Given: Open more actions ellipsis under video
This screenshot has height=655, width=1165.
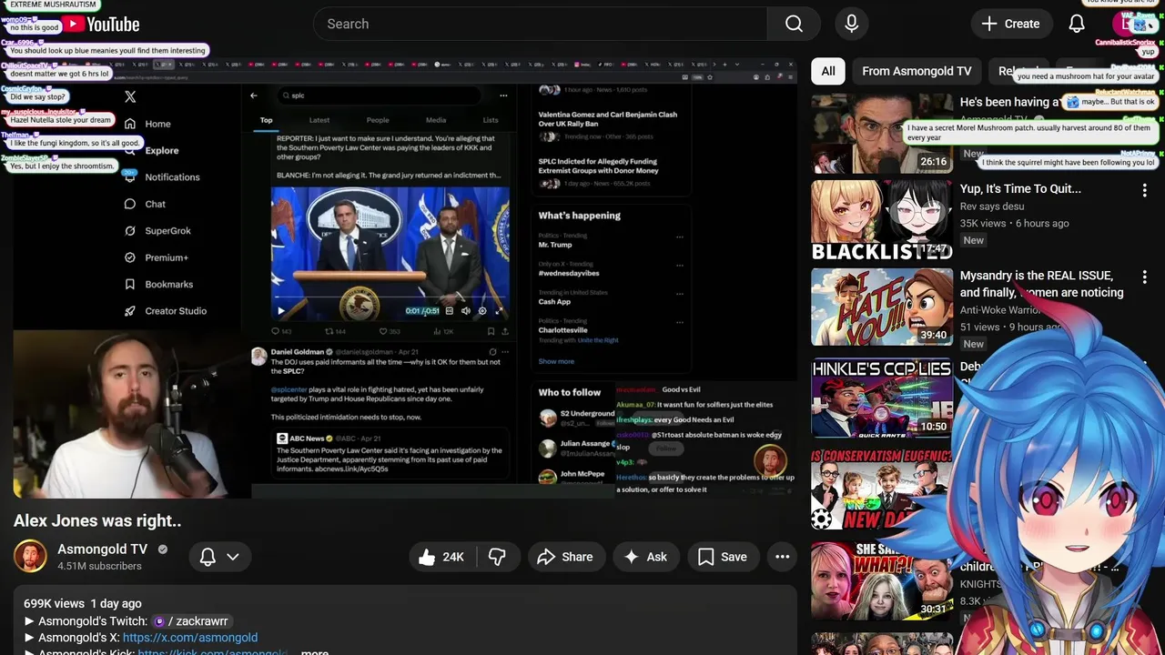Looking at the screenshot, I should click(x=782, y=557).
